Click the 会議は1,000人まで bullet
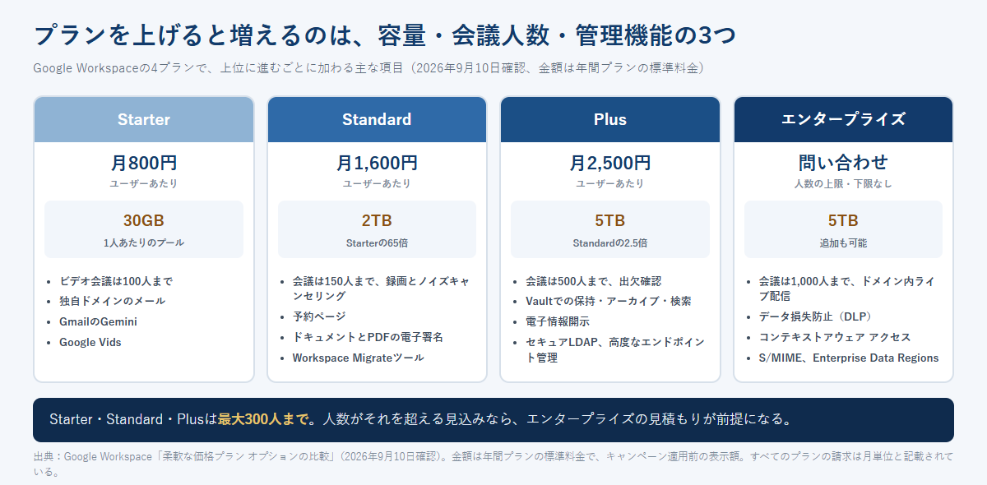The image size is (987, 485). tap(846, 288)
